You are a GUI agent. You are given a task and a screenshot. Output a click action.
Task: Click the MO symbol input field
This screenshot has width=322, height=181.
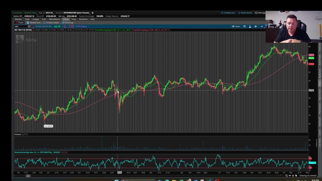click(x=21, y=26)
